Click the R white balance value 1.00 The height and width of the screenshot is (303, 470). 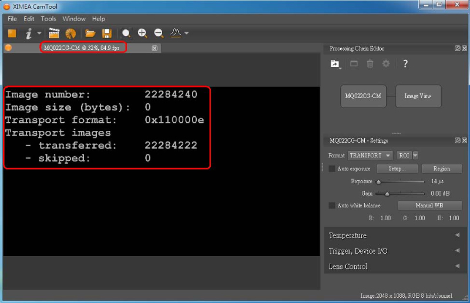385,218
